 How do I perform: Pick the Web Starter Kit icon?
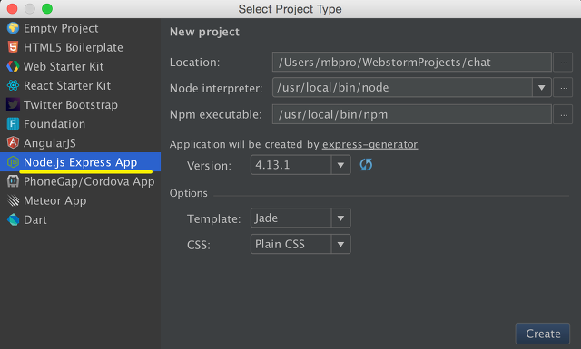point(13,66)
